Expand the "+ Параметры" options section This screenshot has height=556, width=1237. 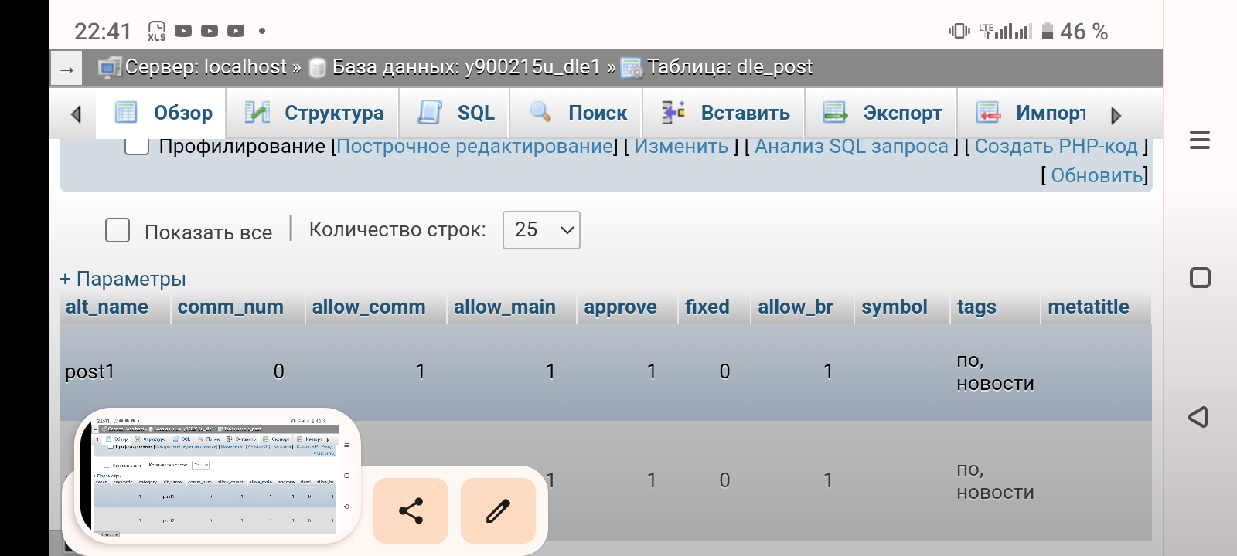[123, 279]
